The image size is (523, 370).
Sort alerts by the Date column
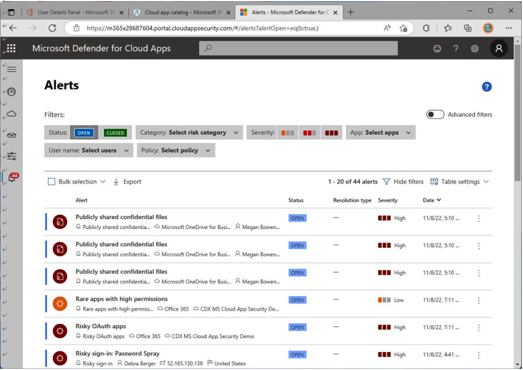pyautogui.click(x=432, y=200)
